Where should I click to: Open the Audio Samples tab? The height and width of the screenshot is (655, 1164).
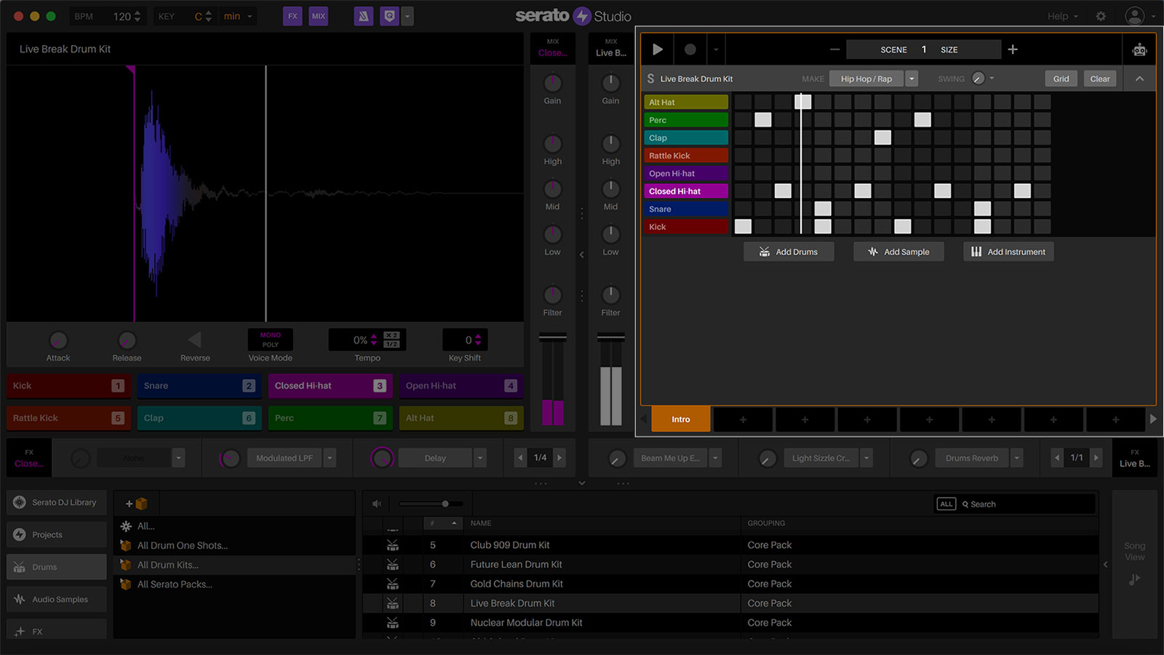pyautogui.click(x=57, y=600)
